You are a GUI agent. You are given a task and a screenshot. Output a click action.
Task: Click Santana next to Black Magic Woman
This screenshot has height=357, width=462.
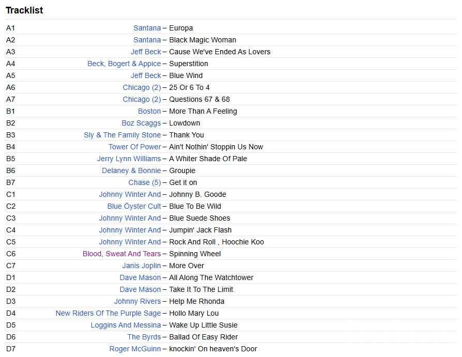pos(147,40)
